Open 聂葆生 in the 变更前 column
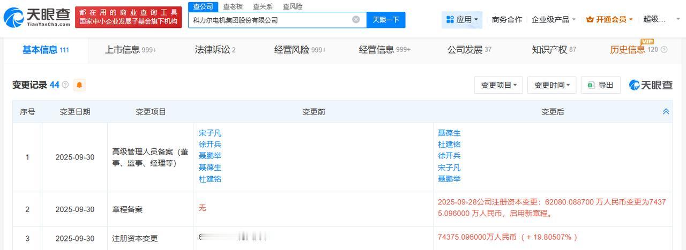Screen dimensions: 686x250 210,168
